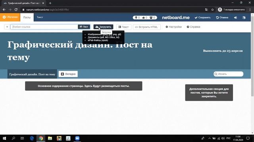Click the board title Графический дизайн heading
Viewport: 254px width, 142px height.
[x=80, y=51]
